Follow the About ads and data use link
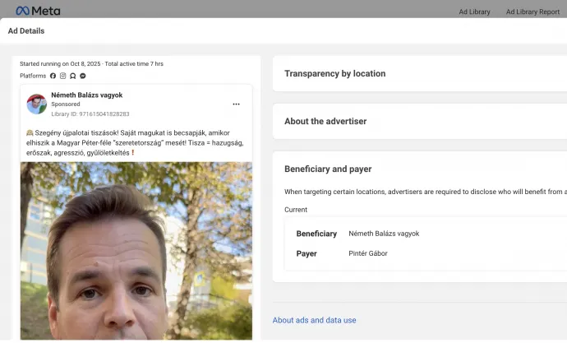 314,320
